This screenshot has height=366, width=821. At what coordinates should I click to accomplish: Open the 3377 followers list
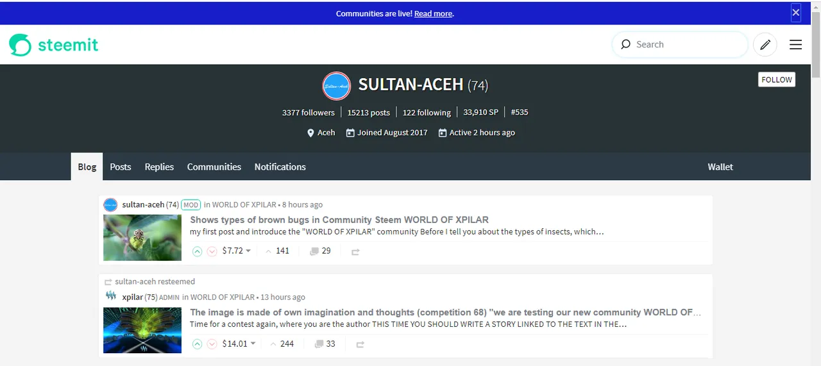pyautogui.click(x=309, y=112)
